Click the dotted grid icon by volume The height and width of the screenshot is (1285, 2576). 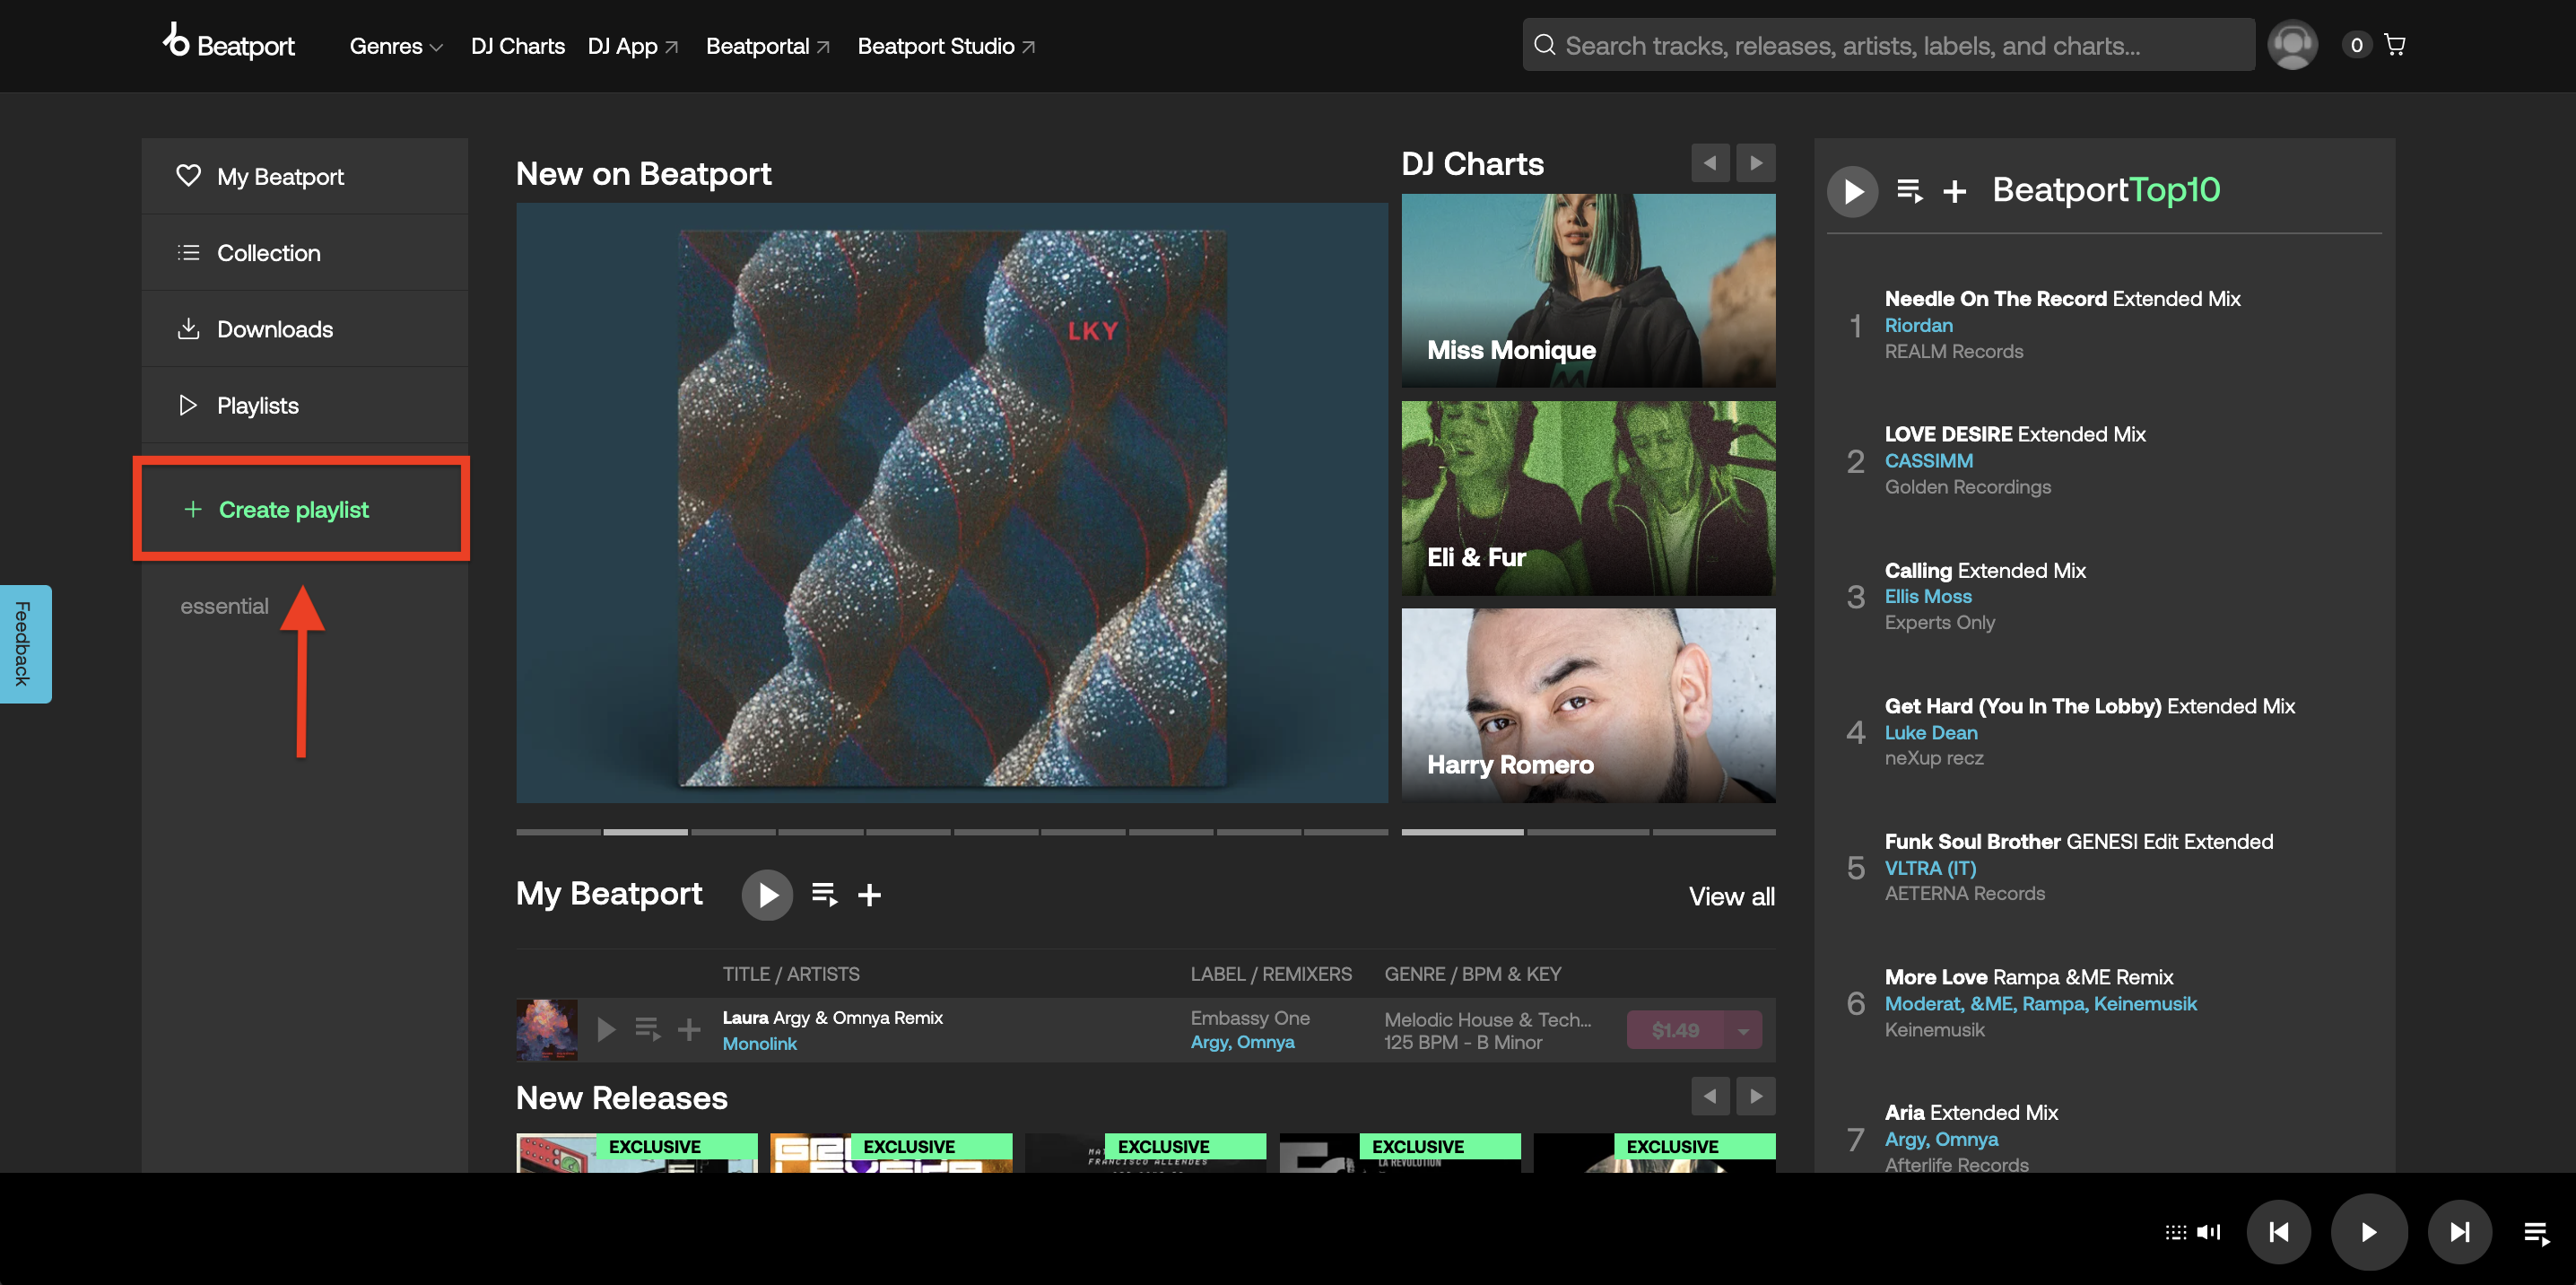point(2175,1232)
